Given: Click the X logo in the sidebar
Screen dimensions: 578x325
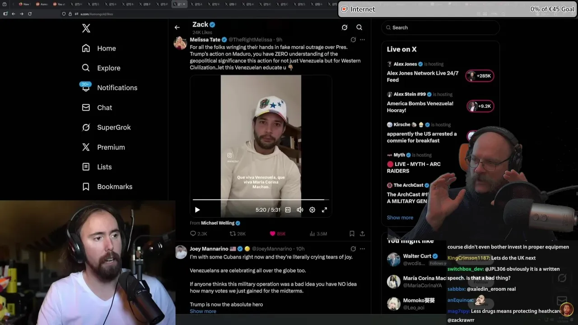Looking at the screenshot, I should [86, 28].
